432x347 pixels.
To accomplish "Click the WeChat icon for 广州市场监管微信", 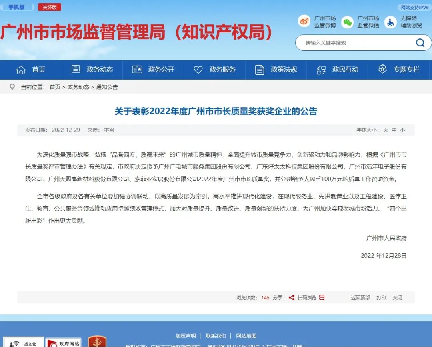I will 347,22.
